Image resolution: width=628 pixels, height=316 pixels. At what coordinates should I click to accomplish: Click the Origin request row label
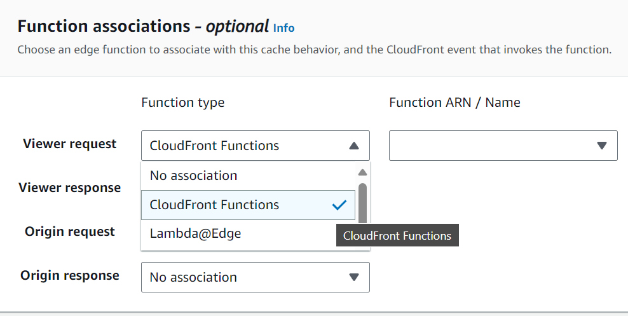click(x=70, y=231)
